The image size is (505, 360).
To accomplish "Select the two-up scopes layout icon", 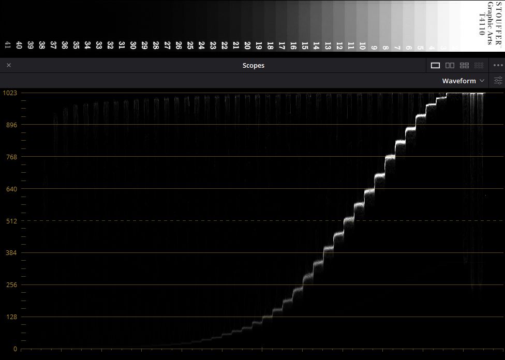I will (x=450, y=65).
